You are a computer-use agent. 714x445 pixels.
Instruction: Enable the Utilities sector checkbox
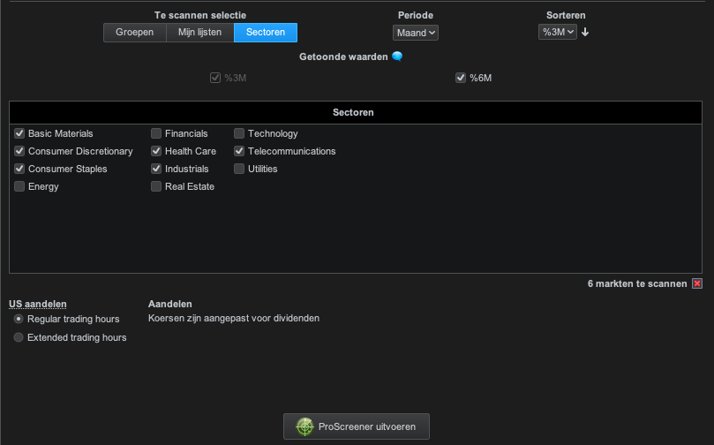tap(239, 169)
